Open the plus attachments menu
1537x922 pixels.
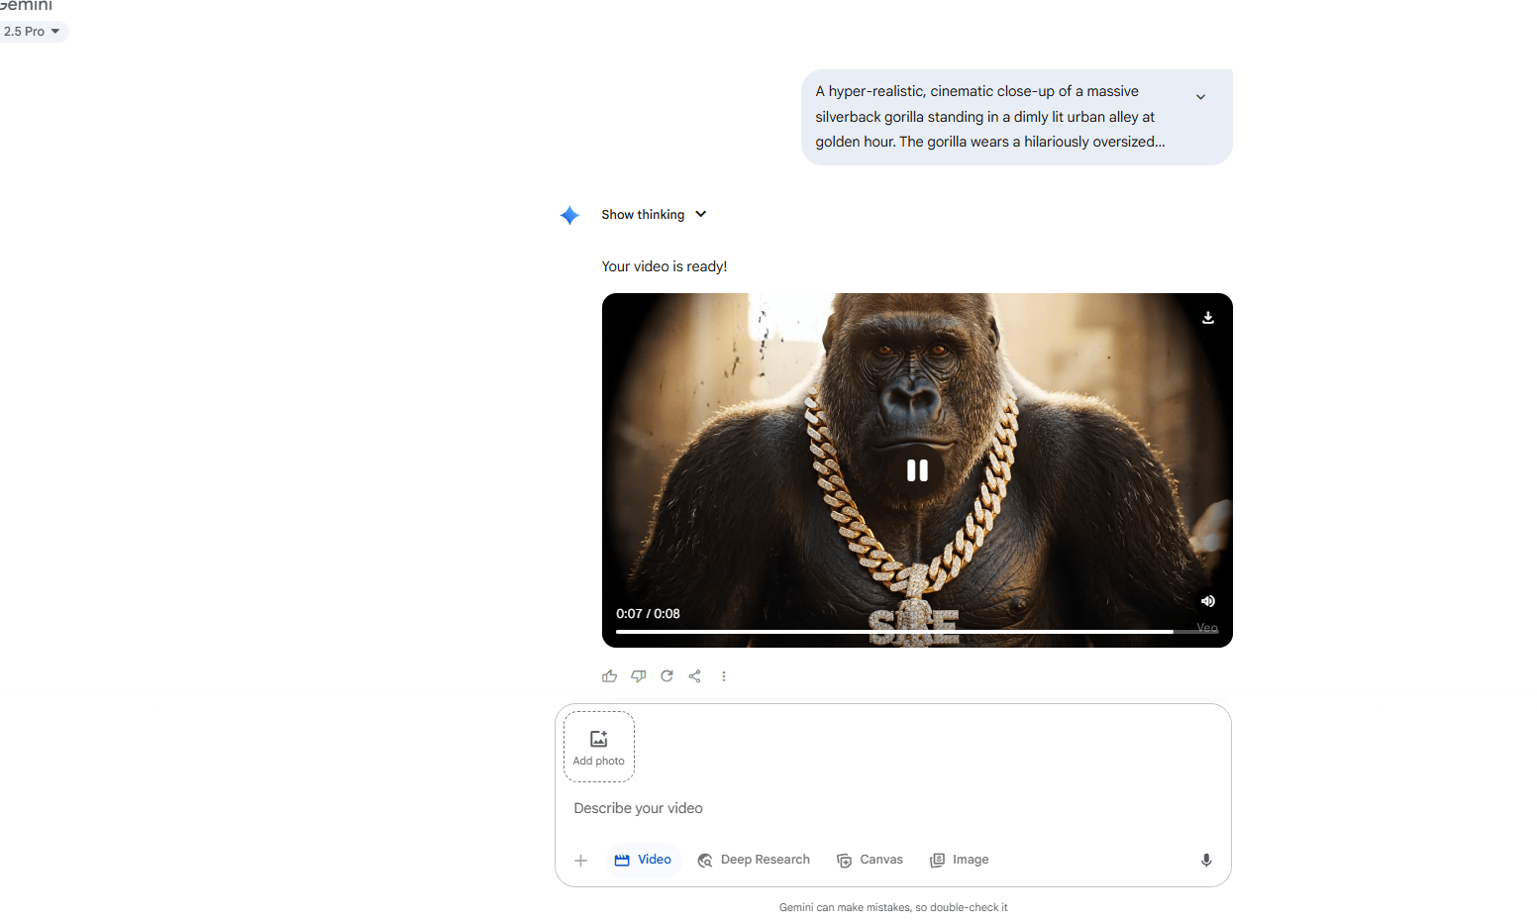[581, 861]
